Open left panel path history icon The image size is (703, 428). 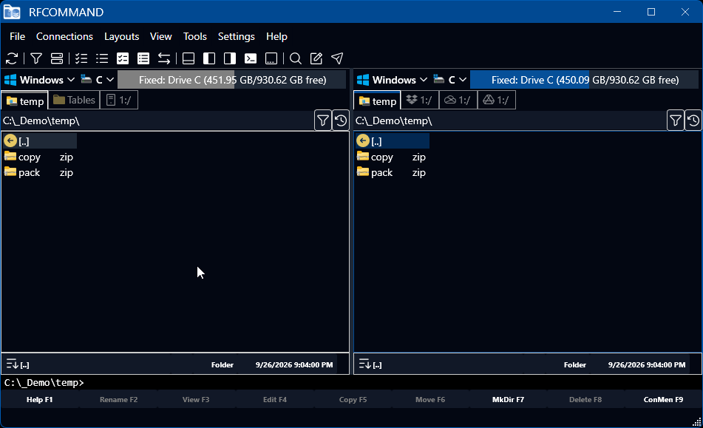coord(341,120)
